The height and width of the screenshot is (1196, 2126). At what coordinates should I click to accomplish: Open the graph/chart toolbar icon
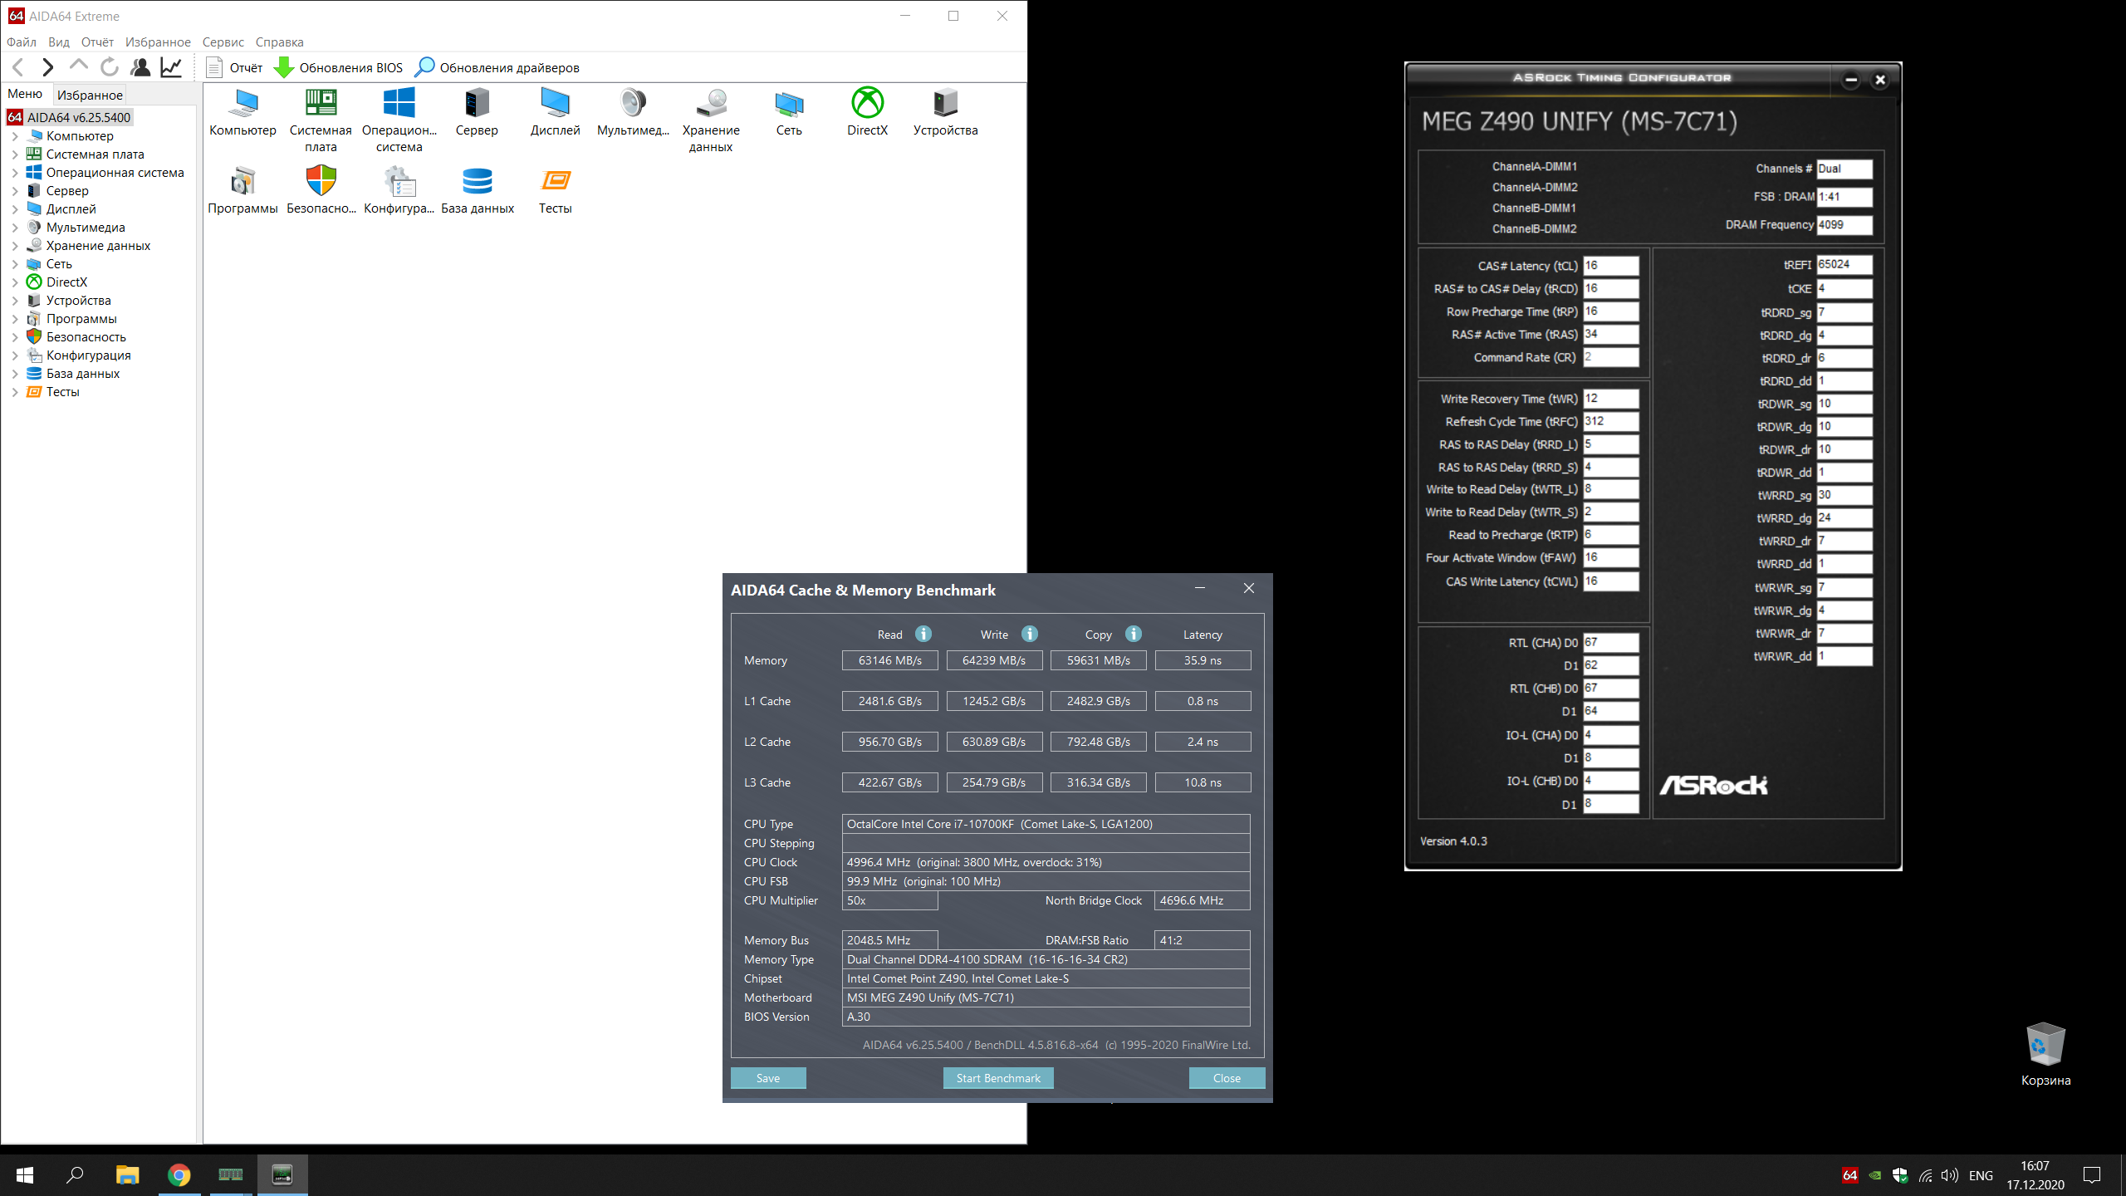pyautogui.click(x=171, y=67)
